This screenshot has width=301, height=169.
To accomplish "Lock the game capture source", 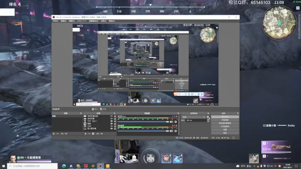I will 115,119.
